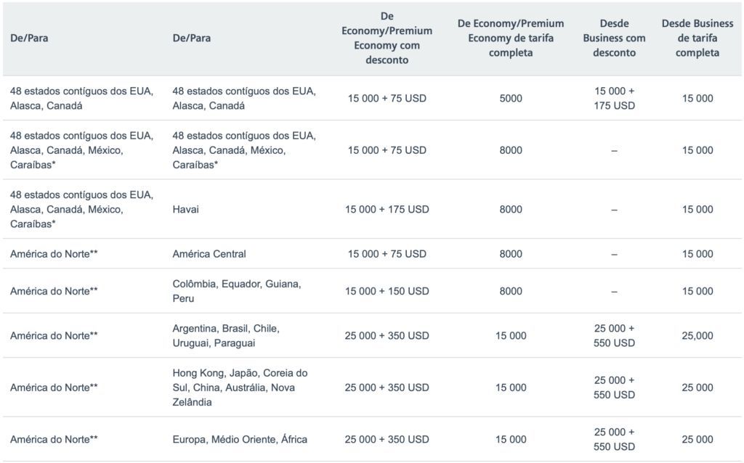This screenshot has width=744, height=463.
Task: Click the Desde Business com desconto header
Action: 614,38
